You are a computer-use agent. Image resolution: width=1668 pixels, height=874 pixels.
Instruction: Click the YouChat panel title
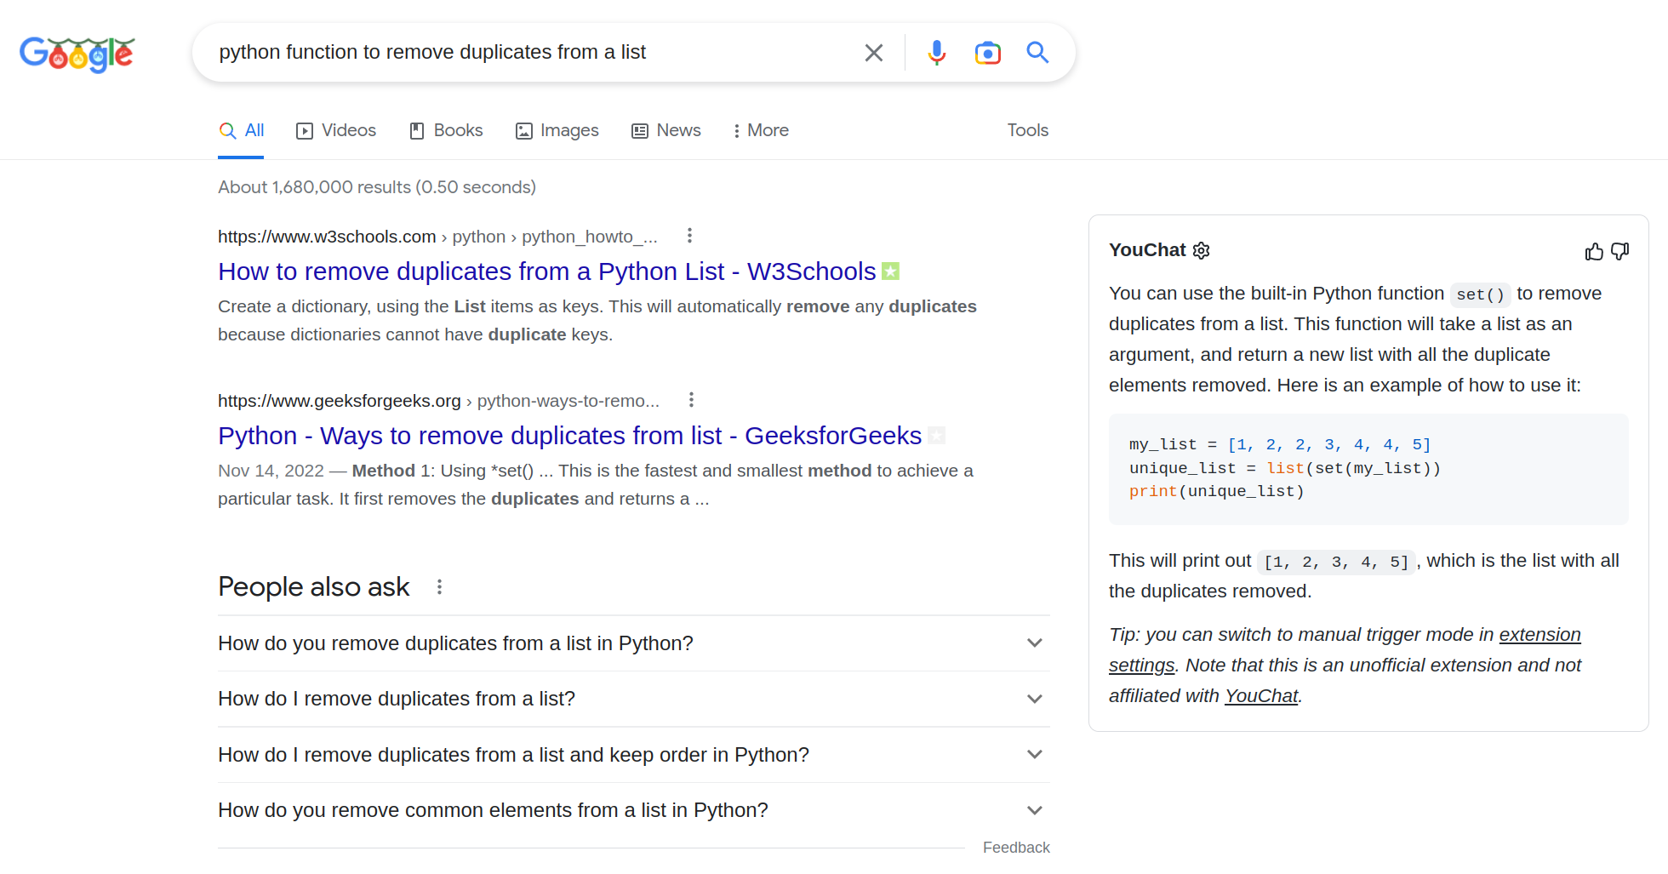click(1147, 250)
